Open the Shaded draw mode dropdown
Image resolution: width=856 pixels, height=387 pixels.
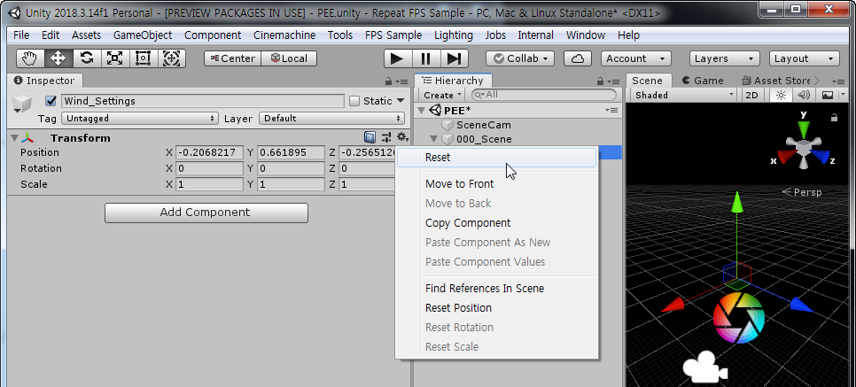[685, 95]
